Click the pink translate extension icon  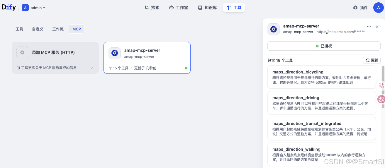tap(381, 100)
